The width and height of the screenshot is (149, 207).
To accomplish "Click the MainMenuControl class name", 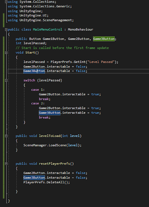I will [47, 29].
